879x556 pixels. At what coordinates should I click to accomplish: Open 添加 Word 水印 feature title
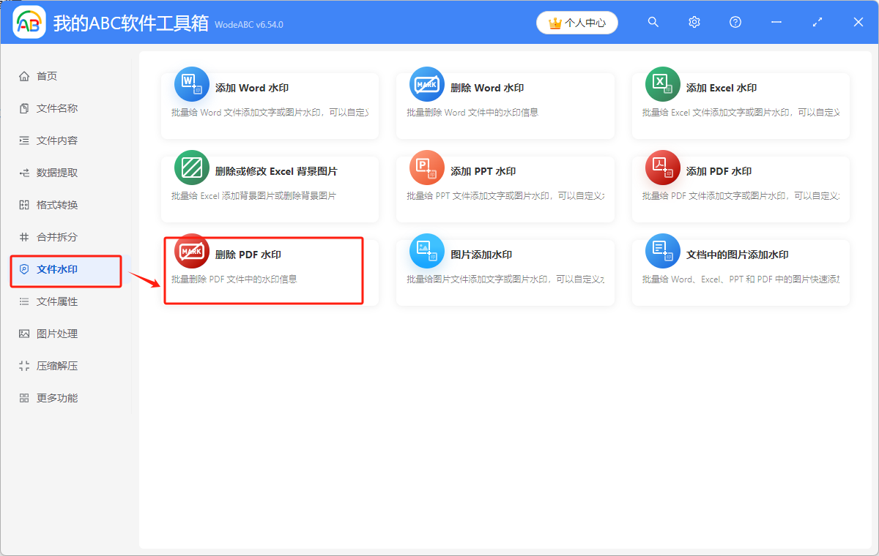tap(252, 88)
